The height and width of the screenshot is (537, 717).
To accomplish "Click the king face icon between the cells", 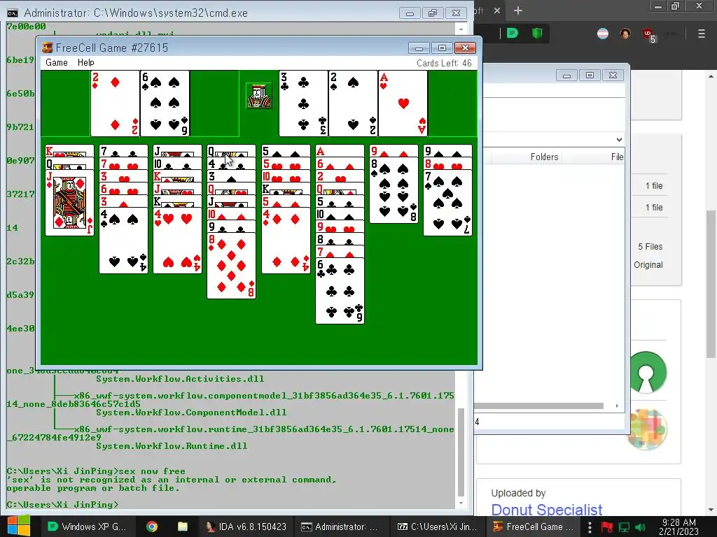I will tap(259, 96).
